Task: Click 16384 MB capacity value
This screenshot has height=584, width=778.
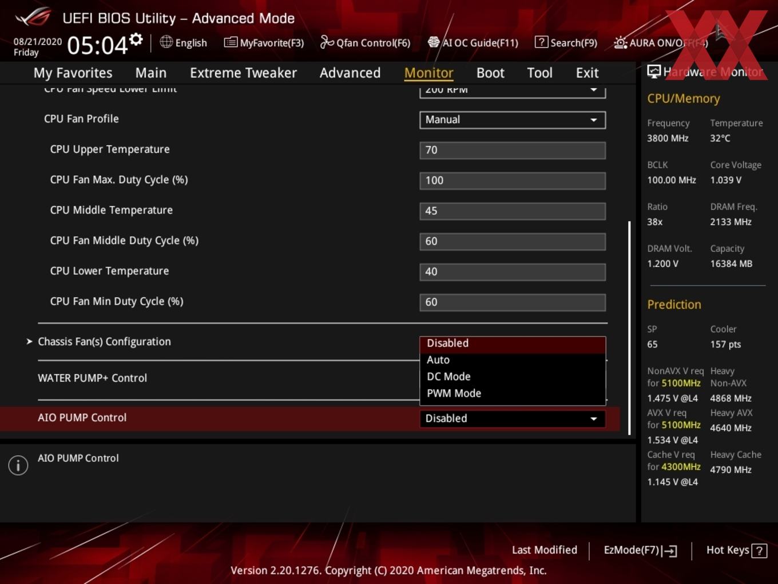Action: pos(731,264)
